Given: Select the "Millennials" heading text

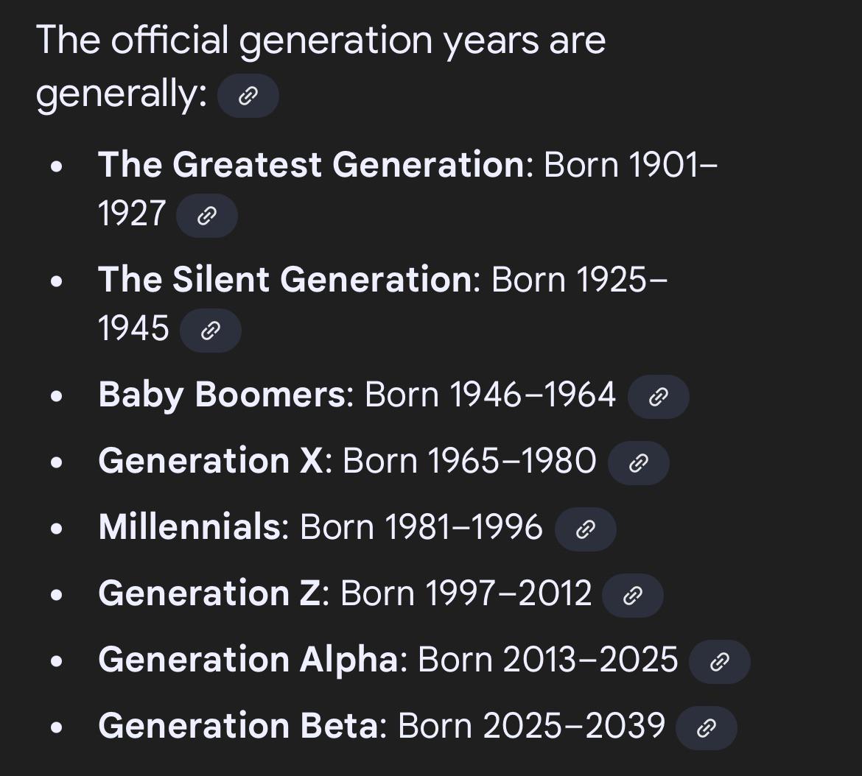Looking at the screenshot, I should click(x=189, y=526).
